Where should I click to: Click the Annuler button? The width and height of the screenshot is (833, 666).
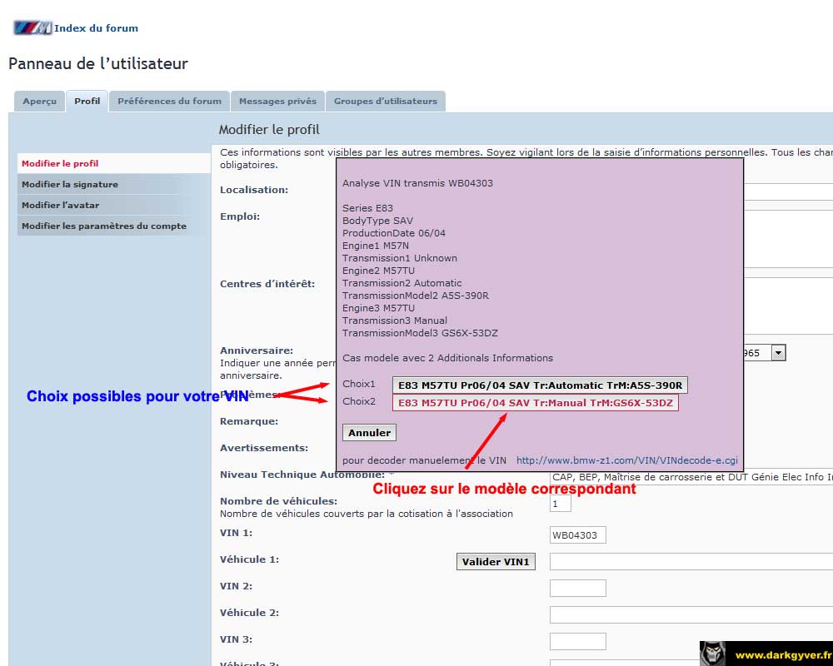(369, 432)
